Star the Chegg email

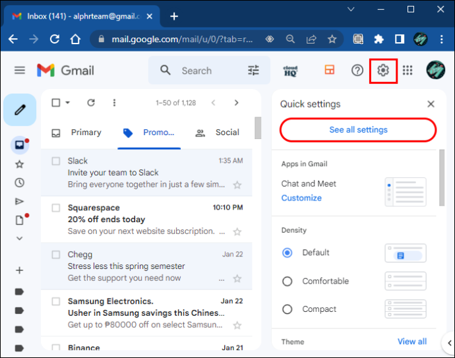[x=237, y=278]
